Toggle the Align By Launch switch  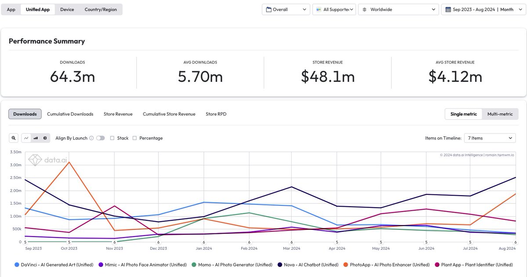click(x=101, y=138)
